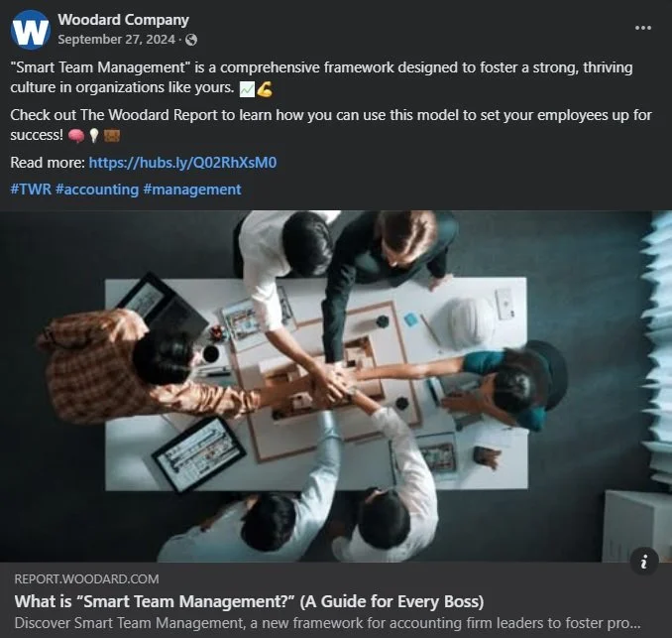Click the briefcase emoji
Viewport: 672px width, 638px height.
[112, 136]
